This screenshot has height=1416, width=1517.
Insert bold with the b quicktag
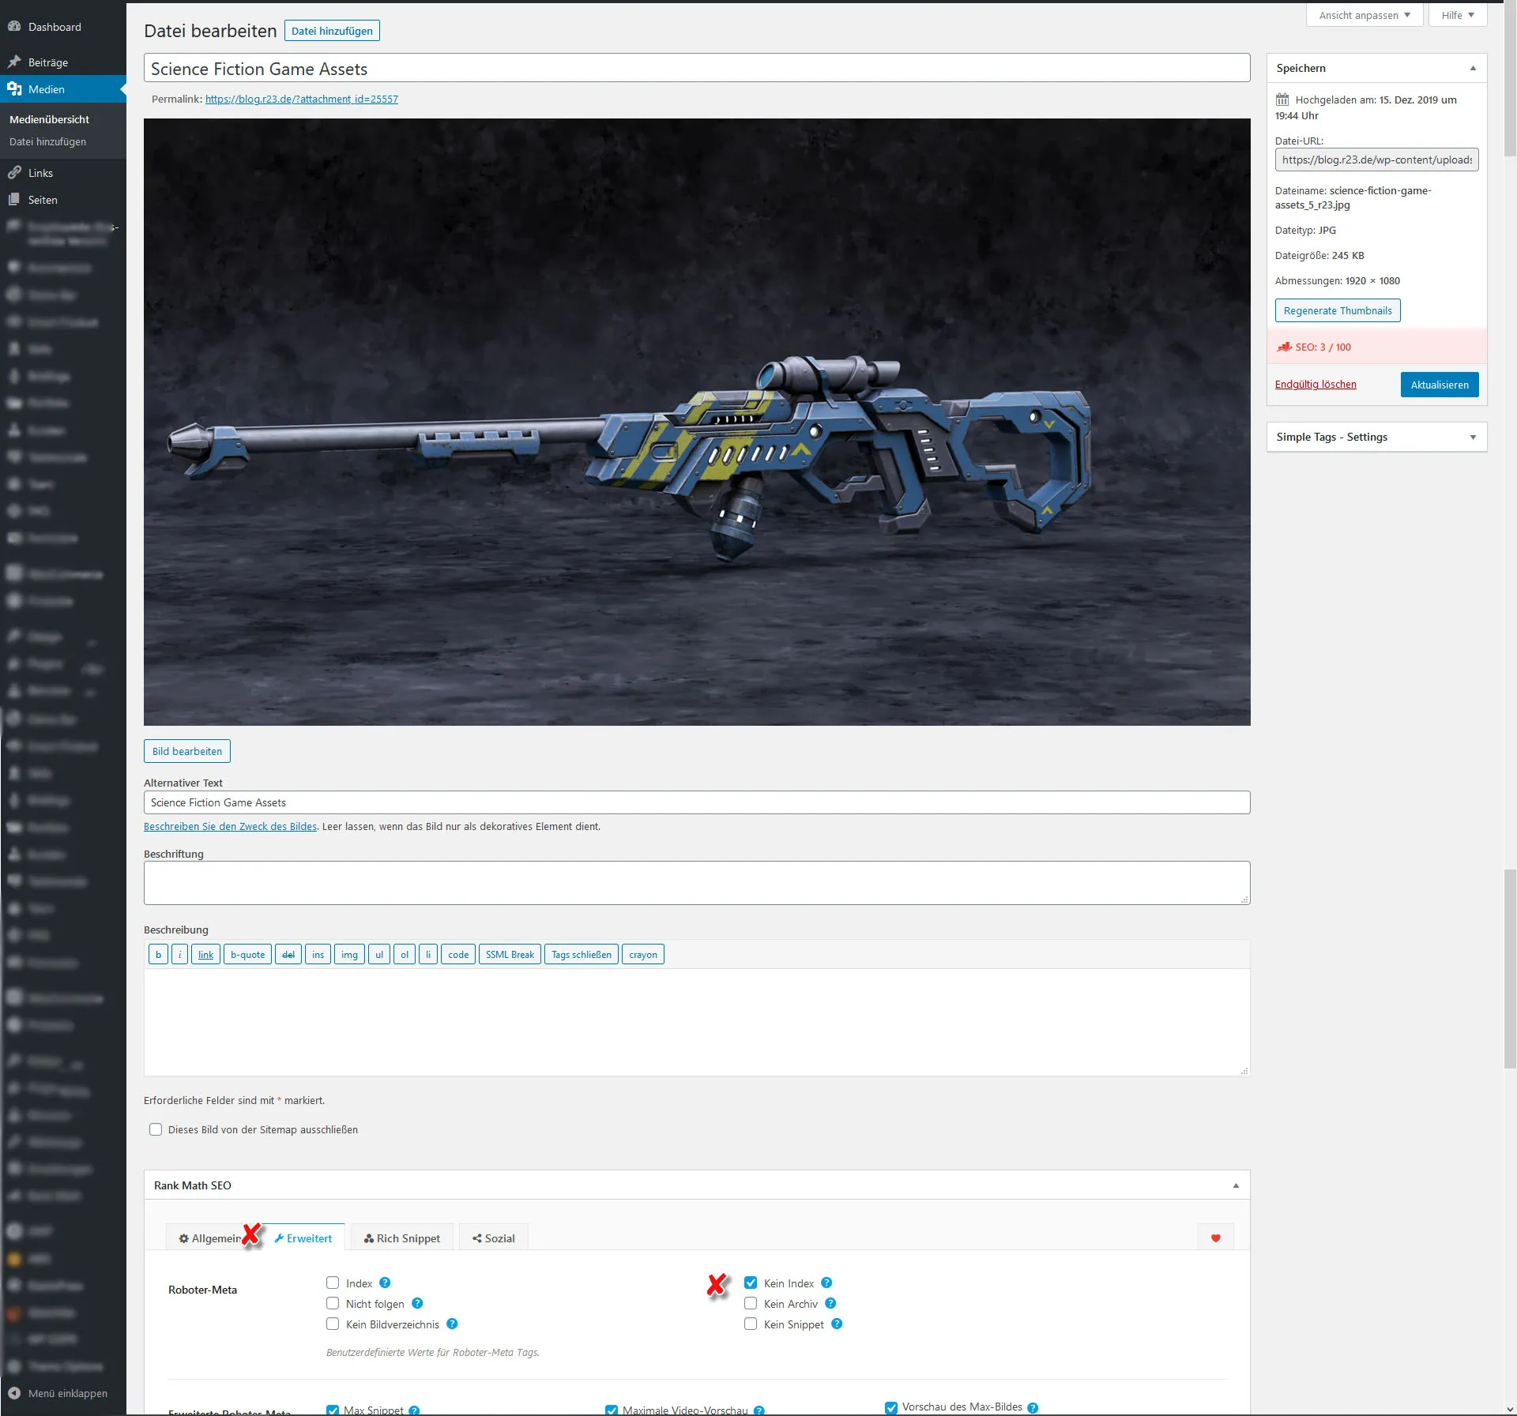pos(158,954)
